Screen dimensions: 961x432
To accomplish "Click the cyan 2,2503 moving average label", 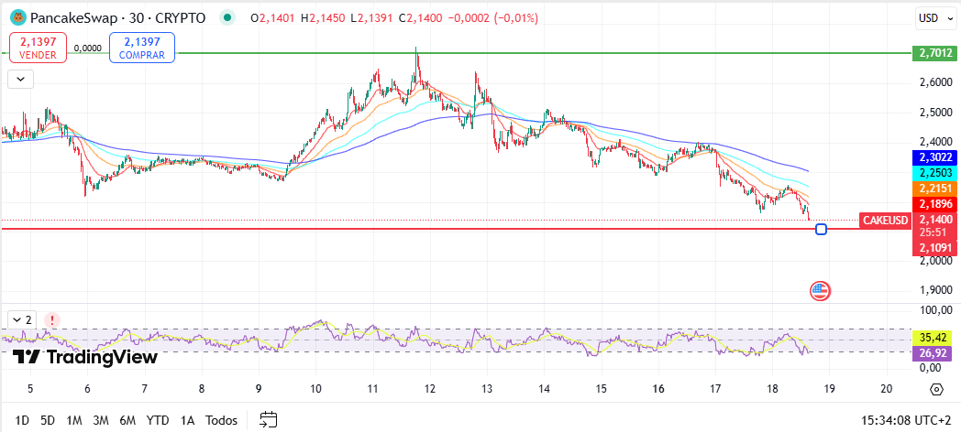I will coord(934,173).
